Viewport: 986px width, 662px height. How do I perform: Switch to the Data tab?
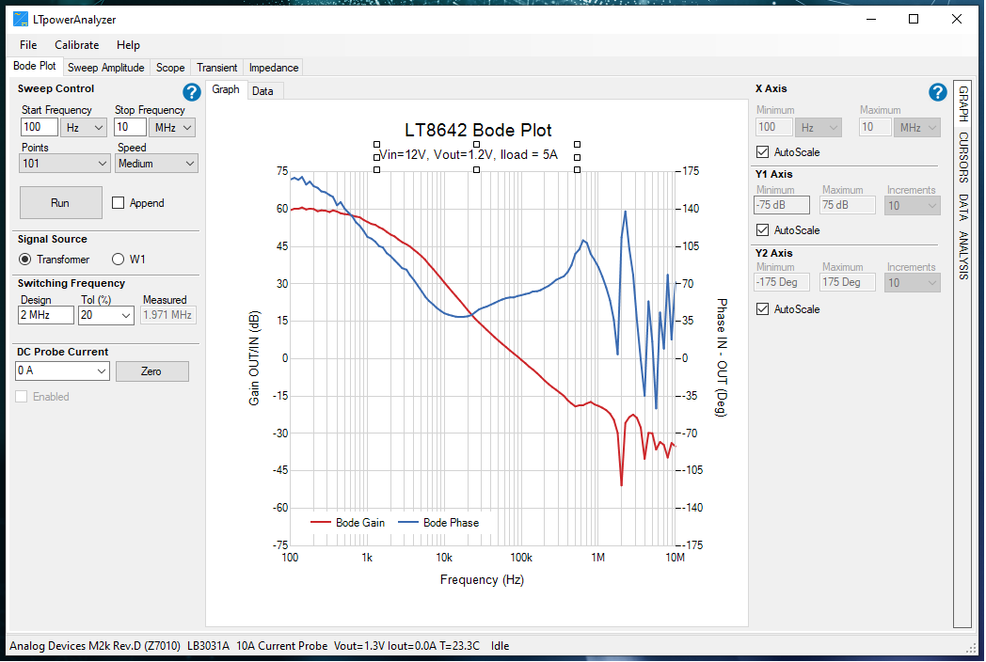point(262,91)
